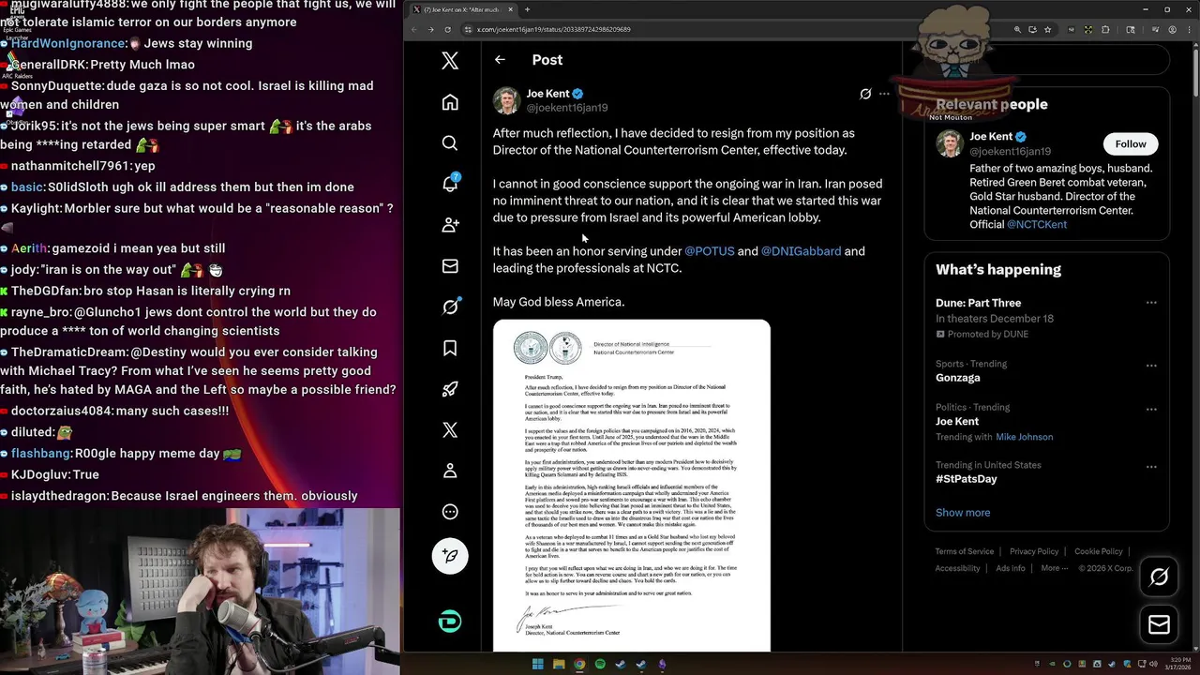Screen dimensions: 1200x675
Task: Click the browser reload button
Action: click(447, 29)
